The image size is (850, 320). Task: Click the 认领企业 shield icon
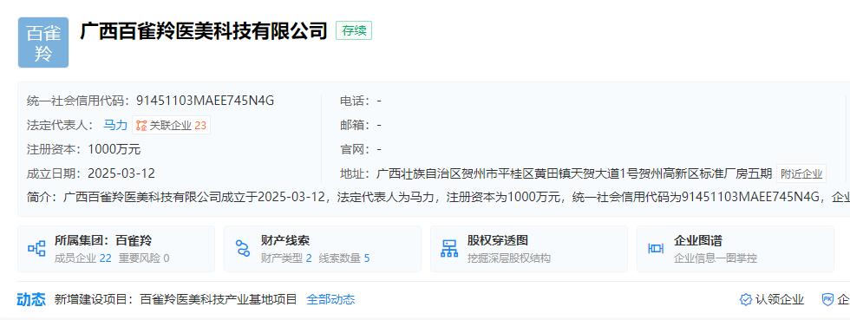click(x=746, y=299)
